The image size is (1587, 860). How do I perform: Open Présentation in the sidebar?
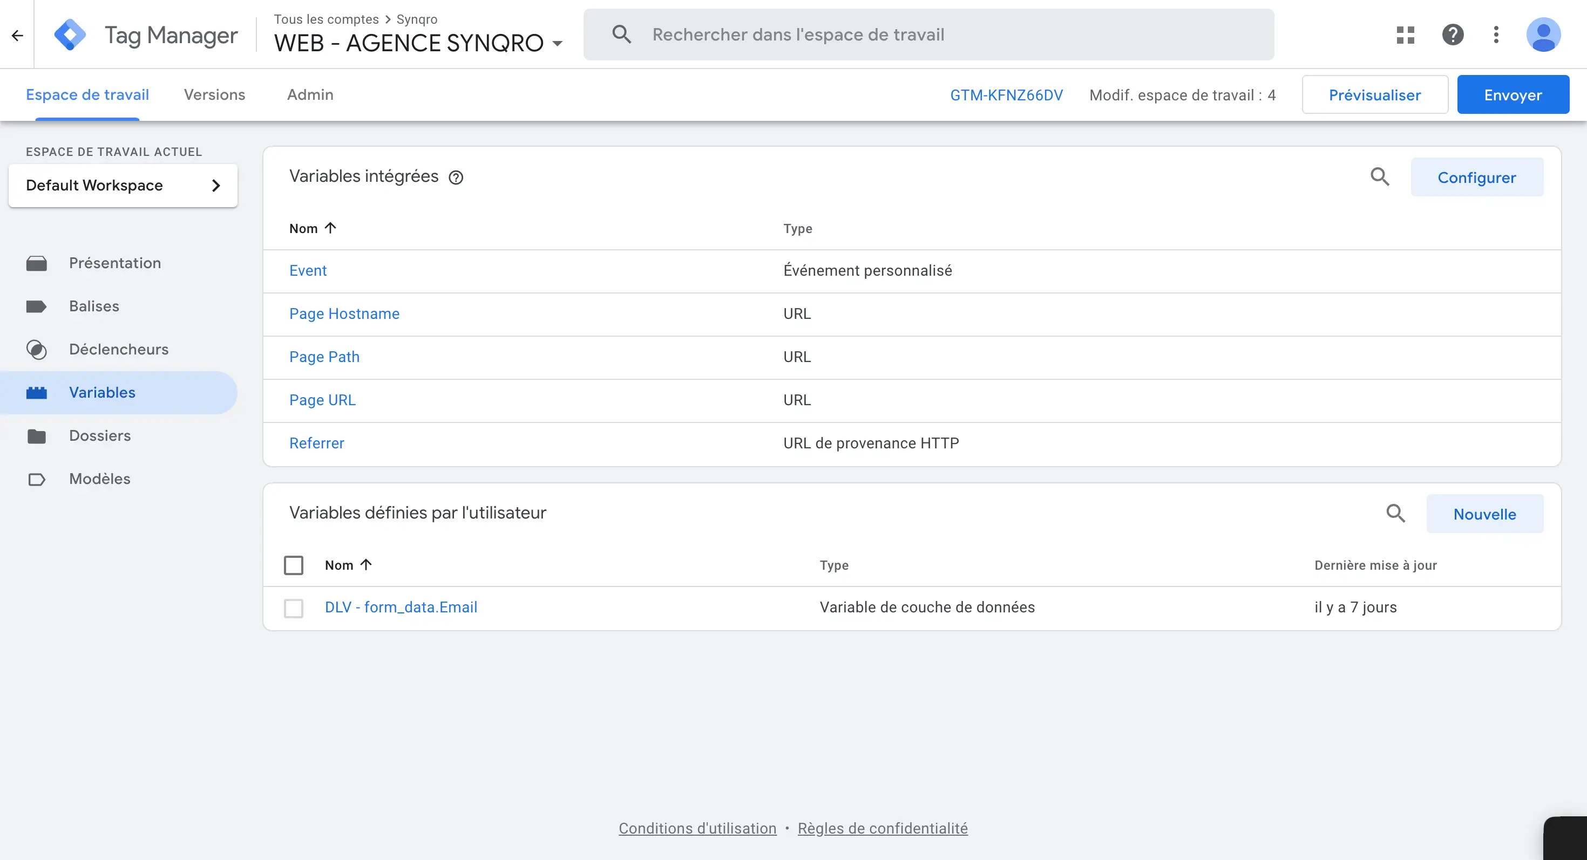coord(114,263)
